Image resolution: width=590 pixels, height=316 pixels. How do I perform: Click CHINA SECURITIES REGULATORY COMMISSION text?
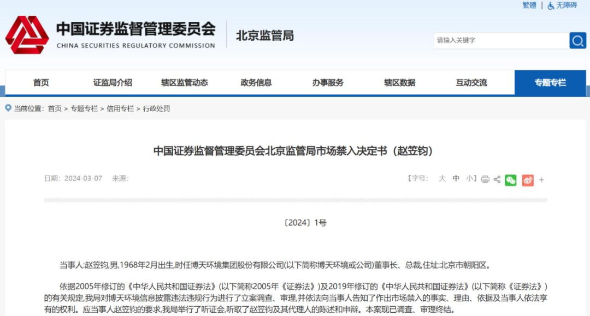click(x=136, y=46)
